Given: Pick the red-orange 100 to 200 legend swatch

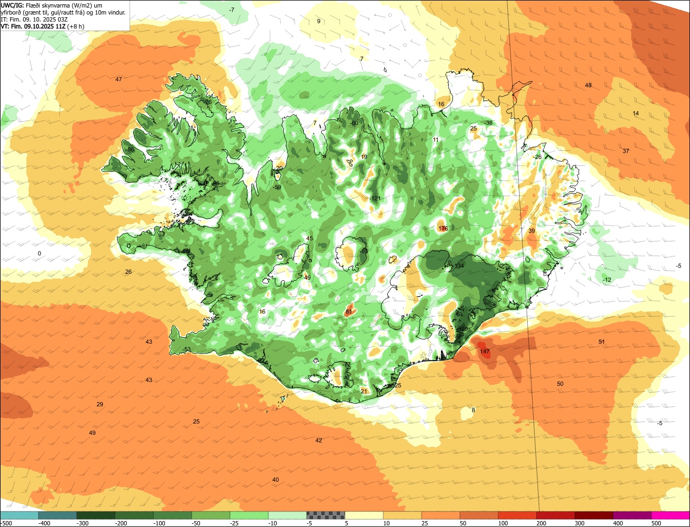Looking at the screenshot, I should (517, 516).
